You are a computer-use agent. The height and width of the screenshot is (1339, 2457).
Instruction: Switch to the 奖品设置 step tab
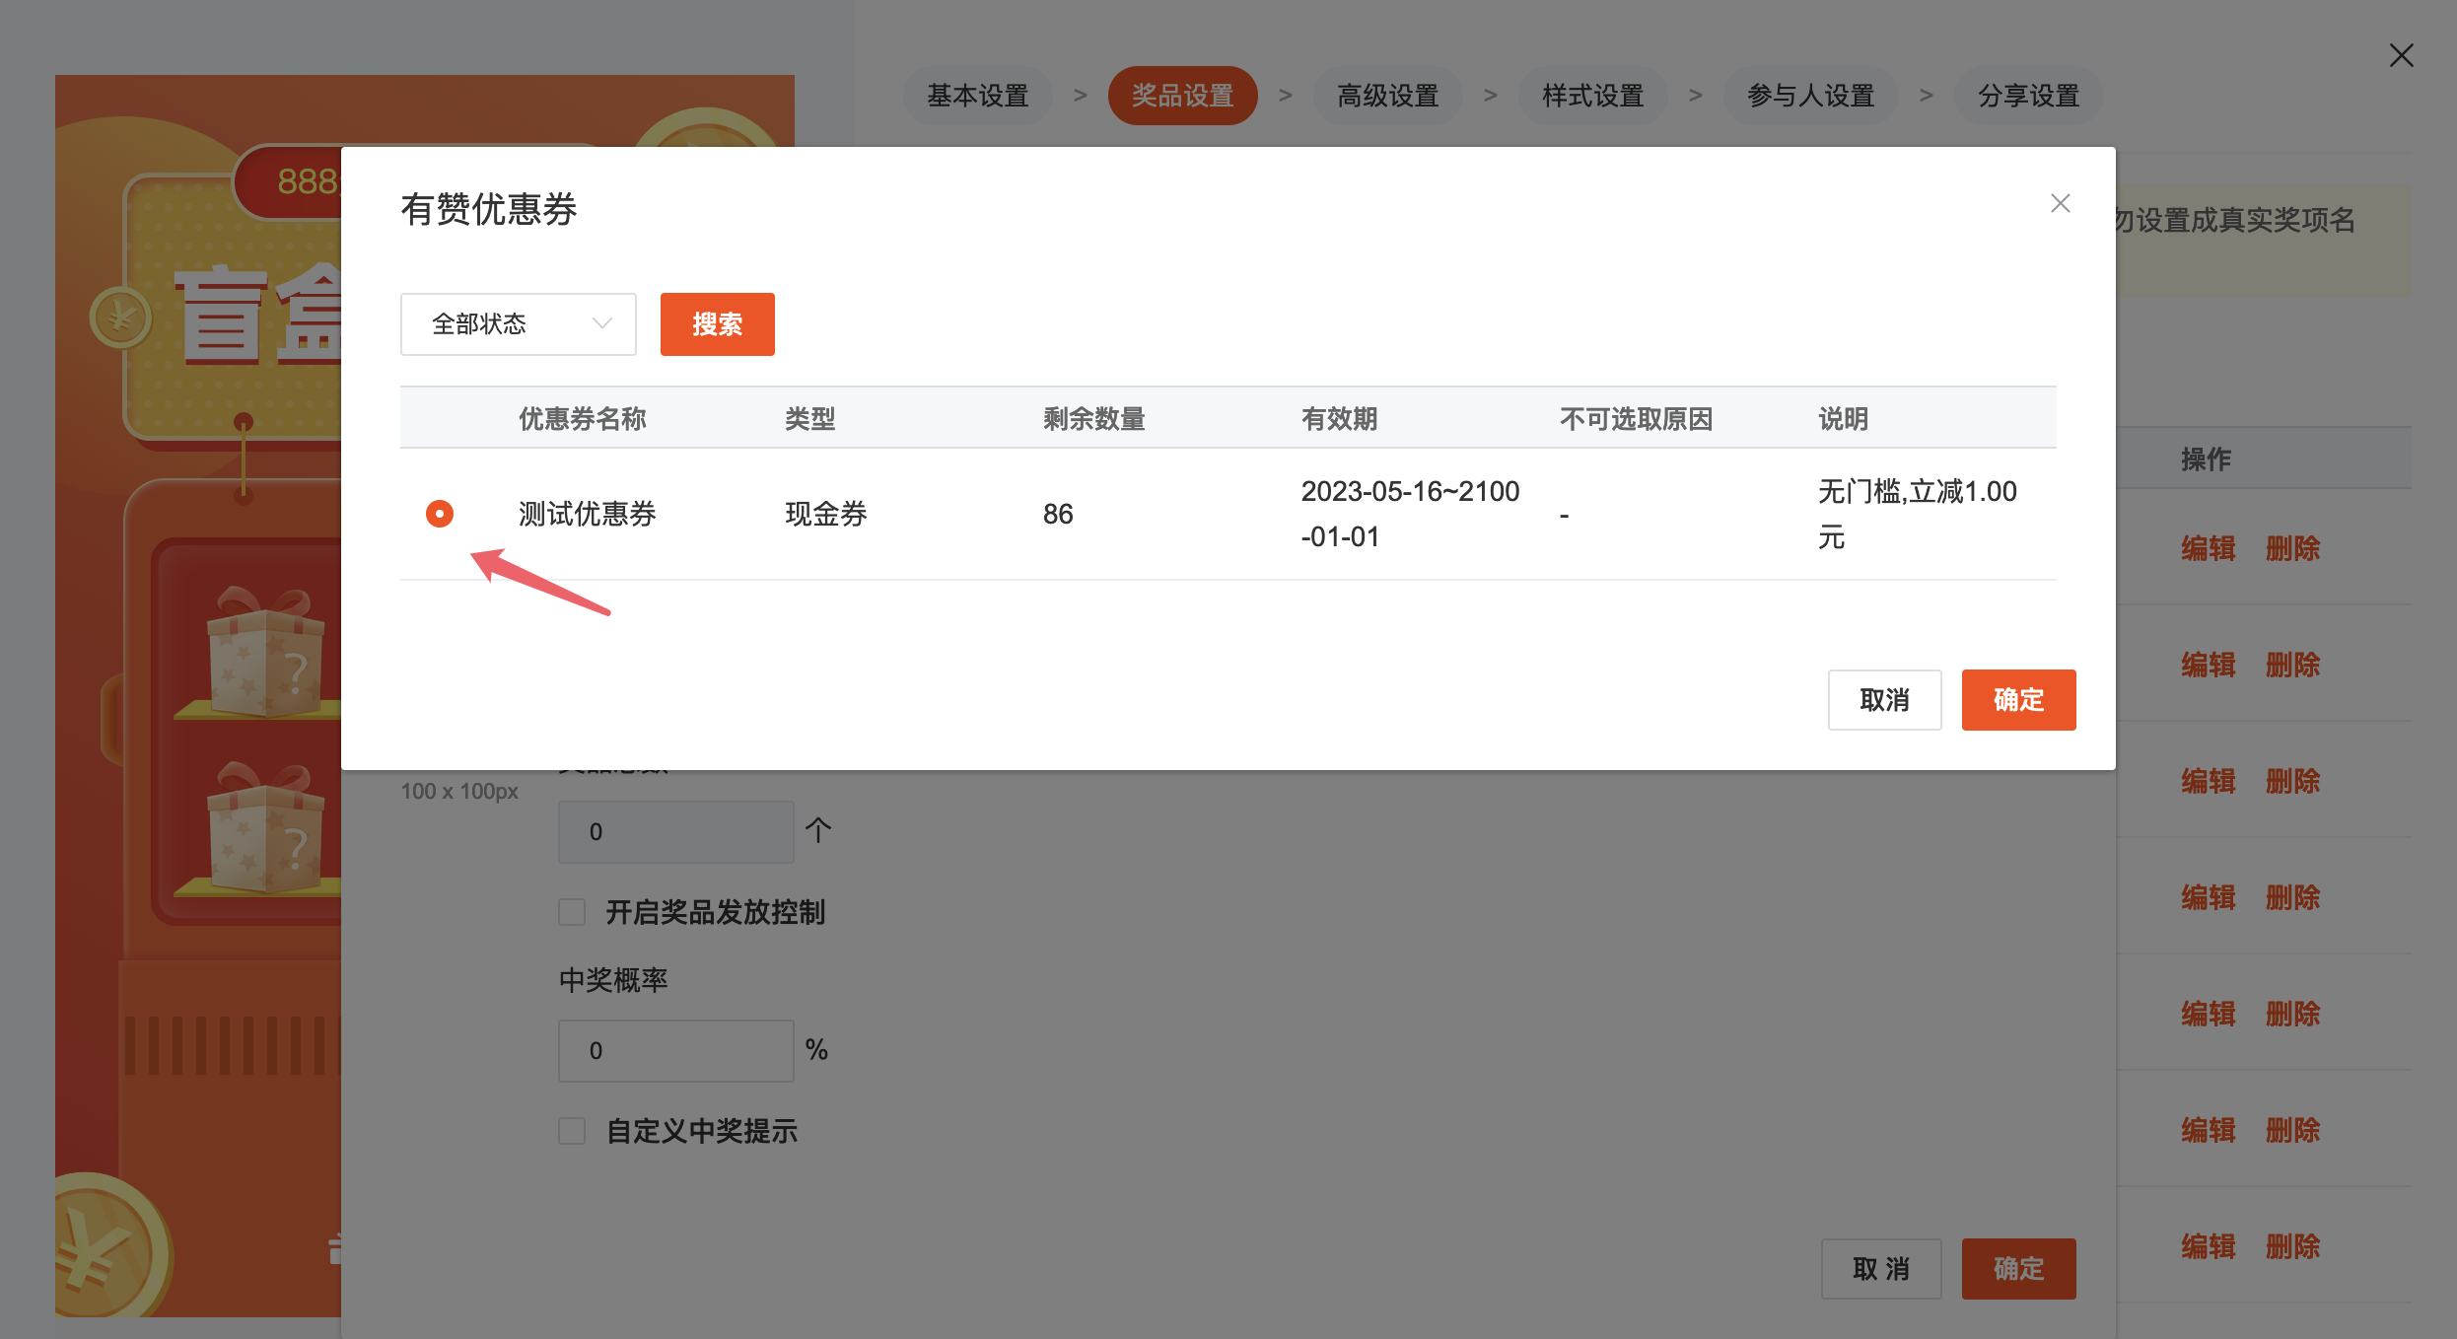tap(1183, 96)
